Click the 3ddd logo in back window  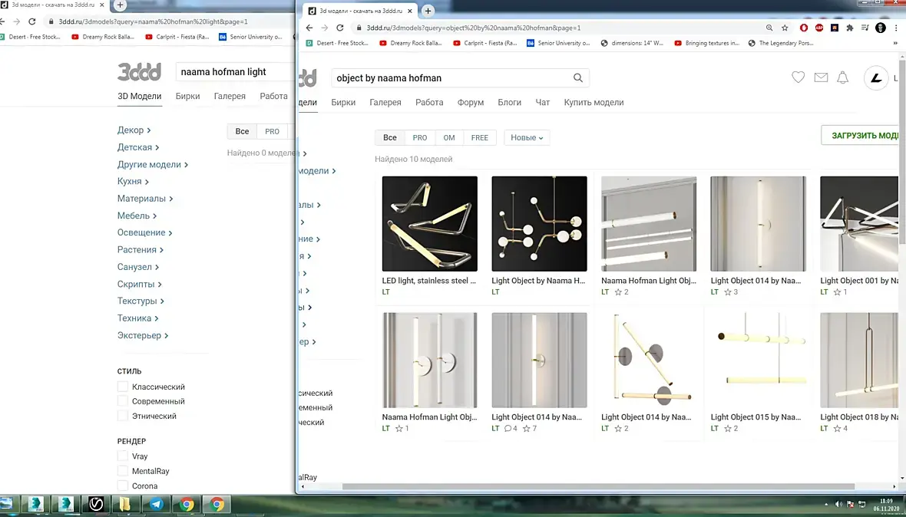[139, 71]
